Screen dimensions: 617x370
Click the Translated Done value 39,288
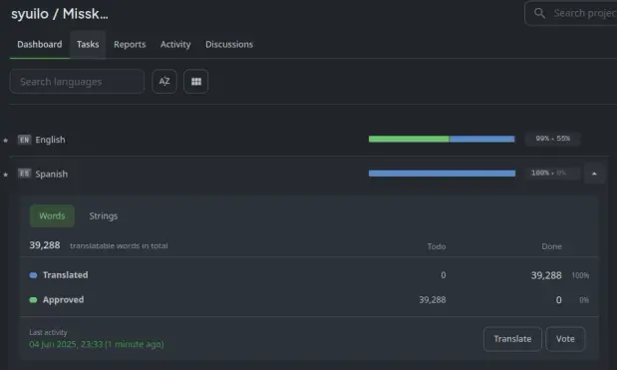546,275
